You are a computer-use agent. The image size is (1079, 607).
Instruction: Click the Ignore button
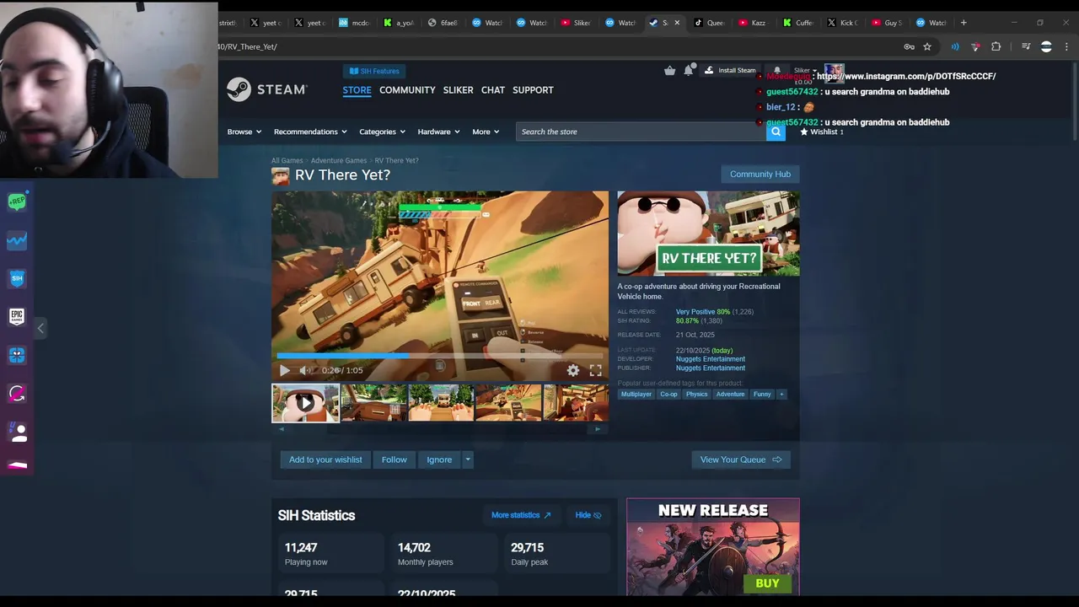click(439, 459)
